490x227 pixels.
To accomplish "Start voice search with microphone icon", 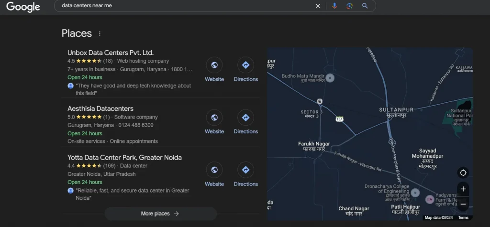I will point(334,6).
